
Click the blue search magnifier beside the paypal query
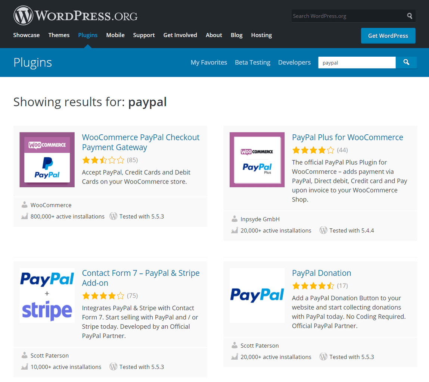point(406,62)
